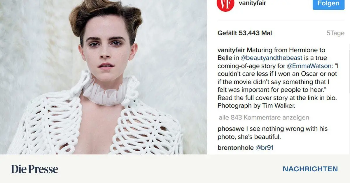Click the Folgen follow button
Image resolution: width=350 pixels, height=183 pixels.
pos(328,3)
